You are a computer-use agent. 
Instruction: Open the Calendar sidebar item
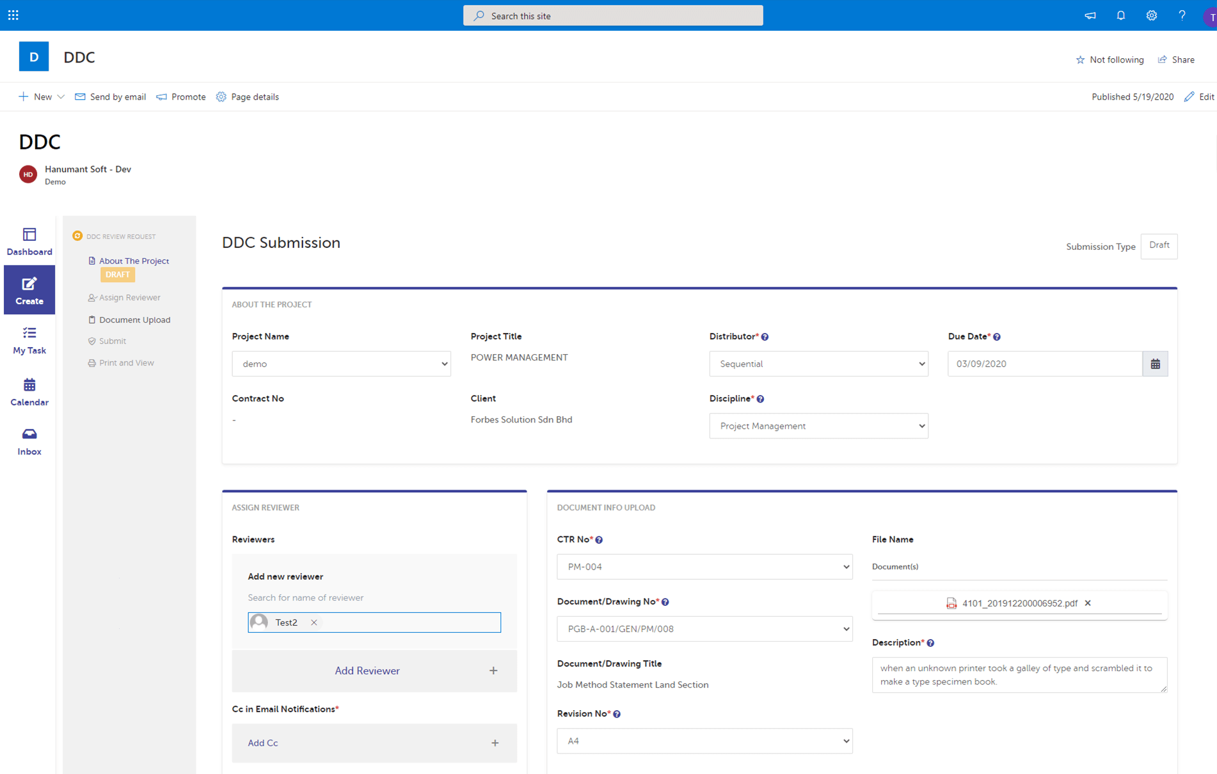[29, 392]
